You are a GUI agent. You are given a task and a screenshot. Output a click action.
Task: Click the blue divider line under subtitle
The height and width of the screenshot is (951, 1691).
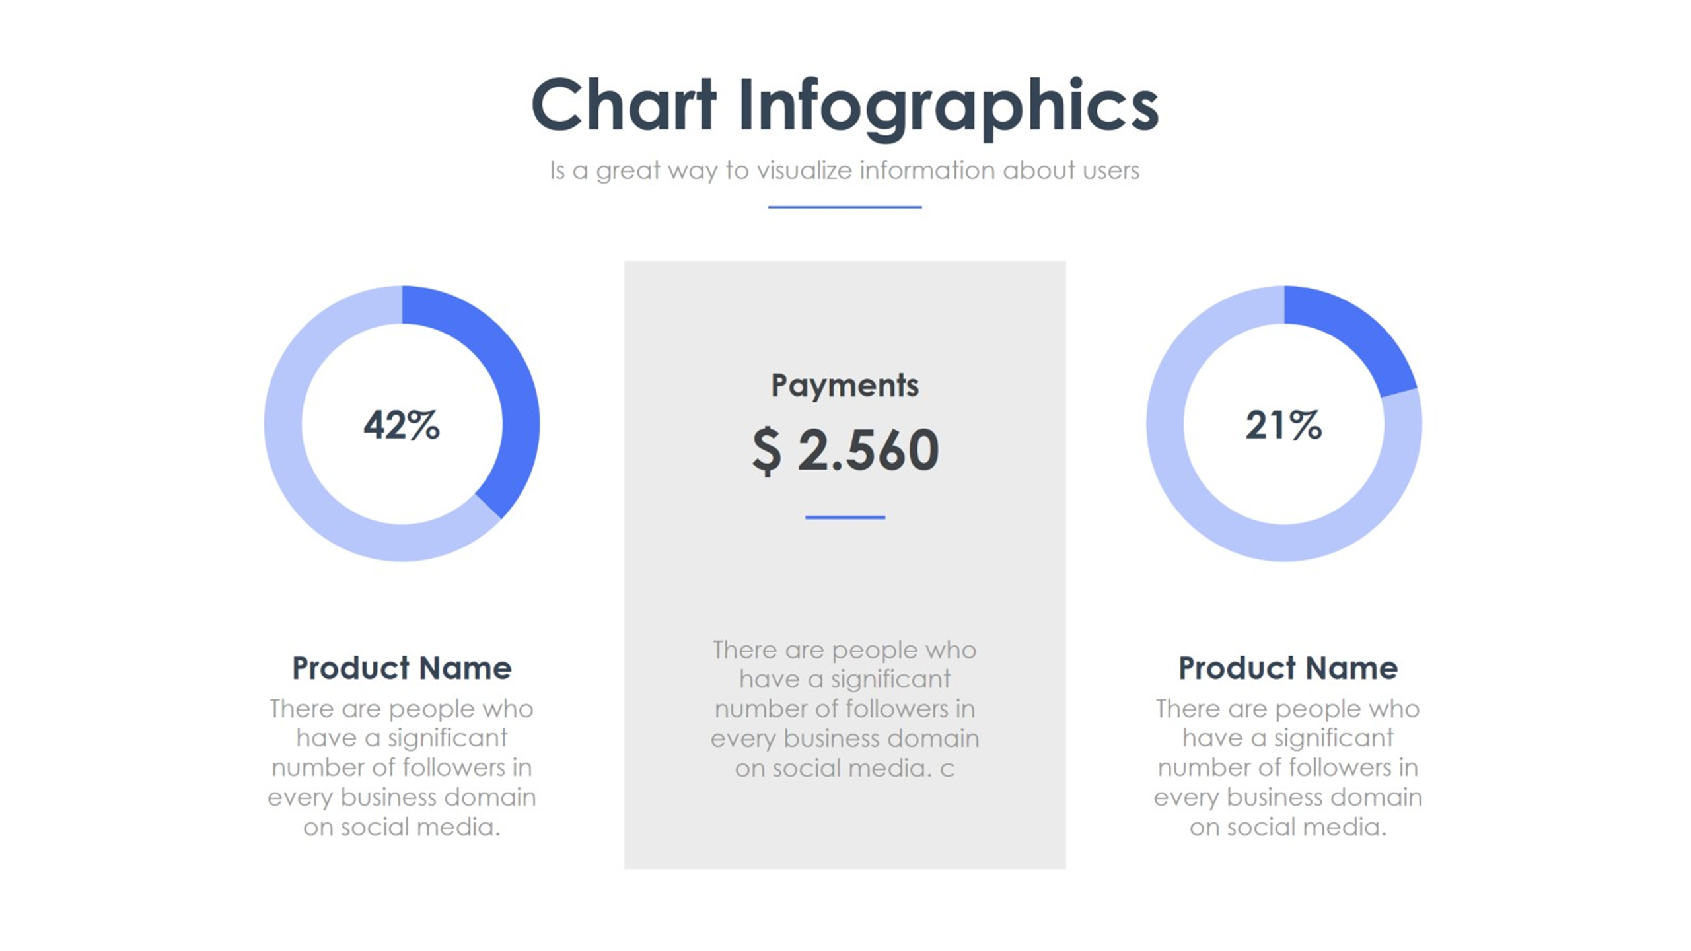point(845,207)
